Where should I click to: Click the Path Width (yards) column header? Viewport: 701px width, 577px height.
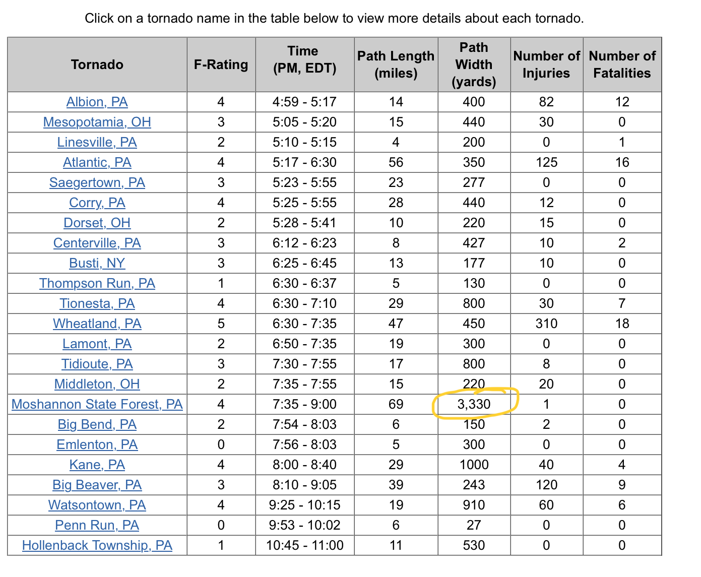(x=474, y=65)
